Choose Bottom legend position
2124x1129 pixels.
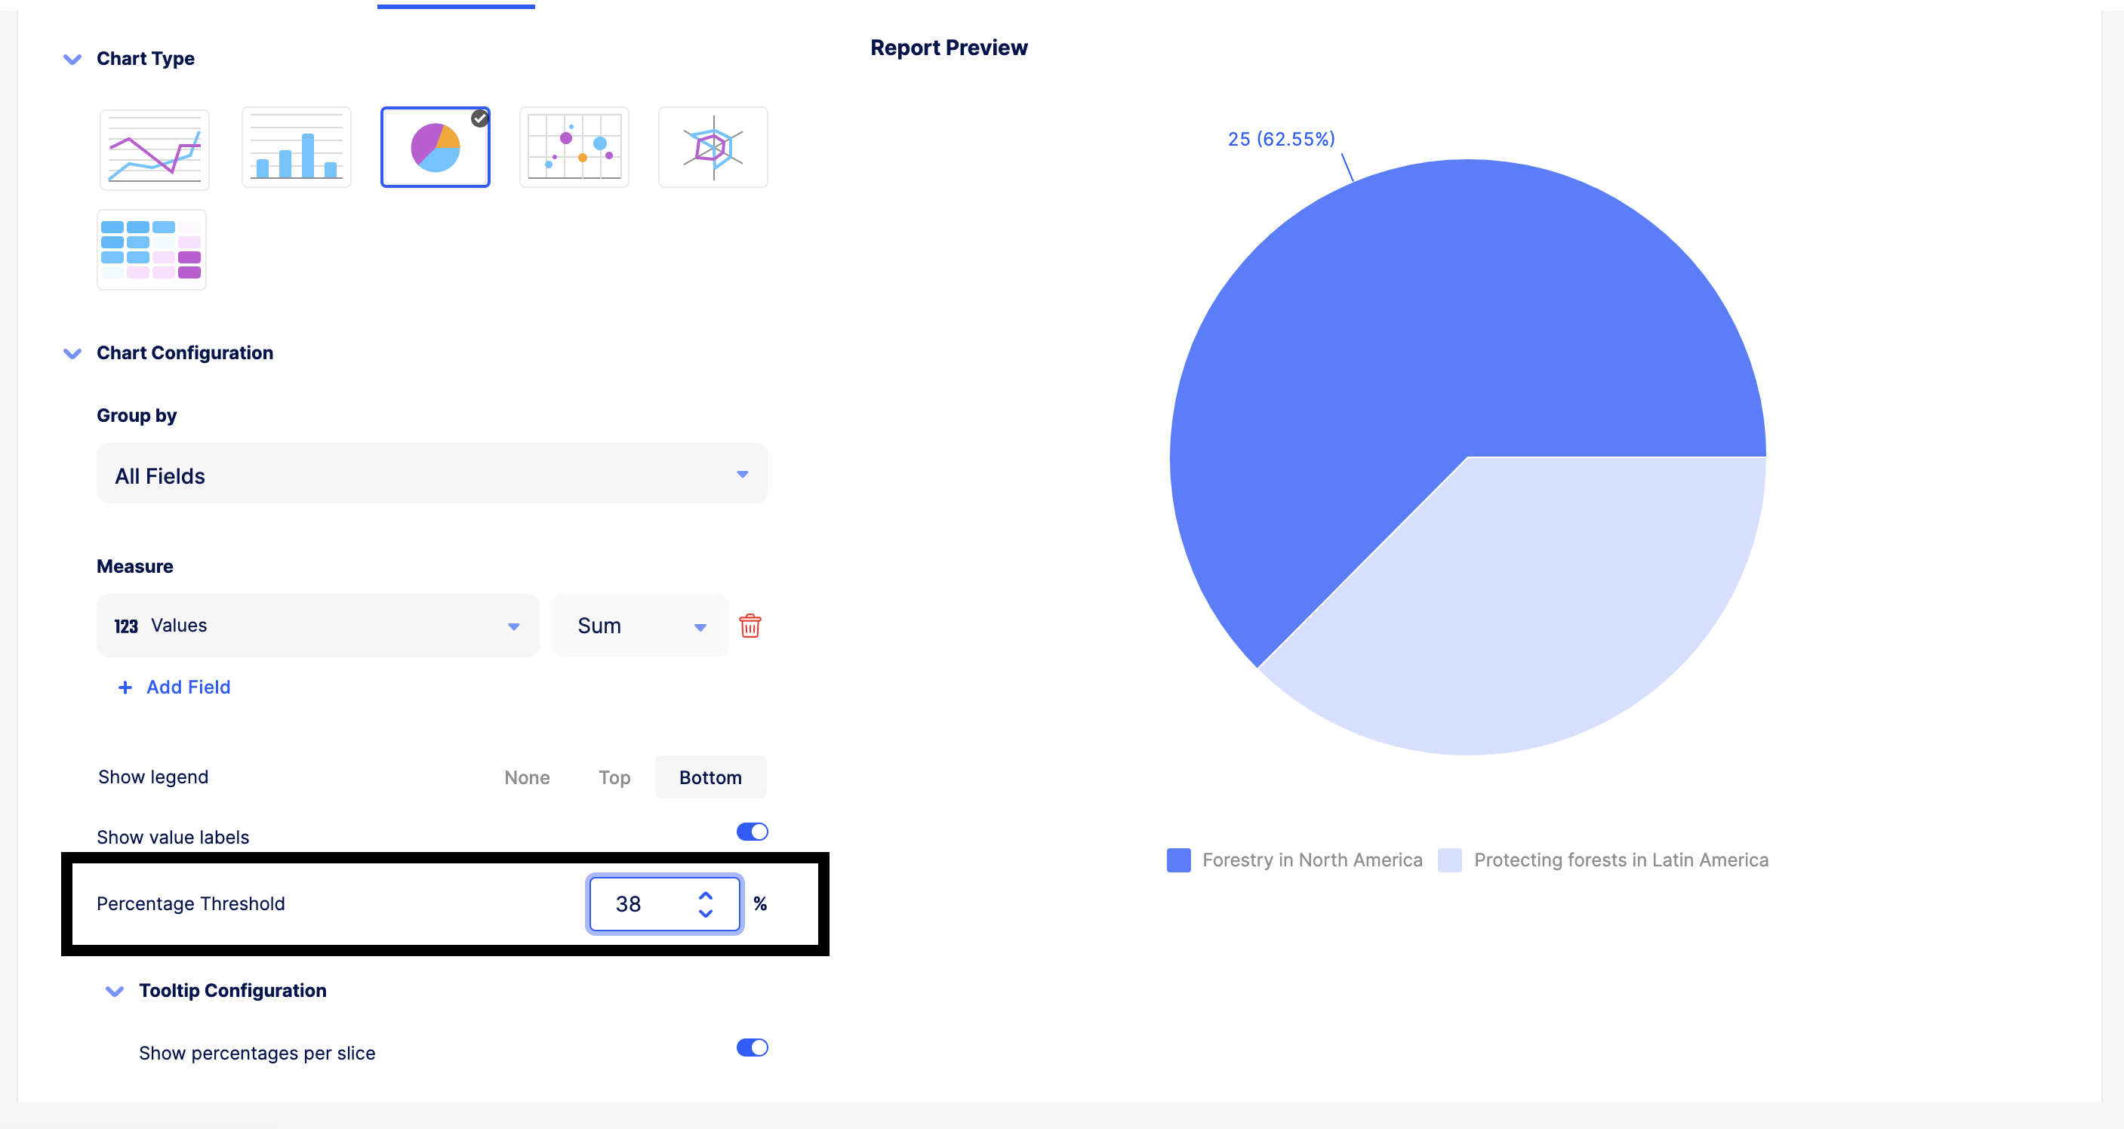click(x=710, y=777)
